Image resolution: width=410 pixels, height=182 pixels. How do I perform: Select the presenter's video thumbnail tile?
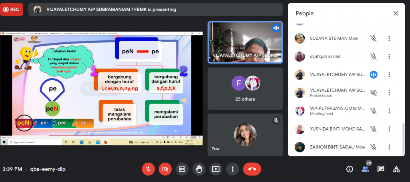tap(245, 42)
